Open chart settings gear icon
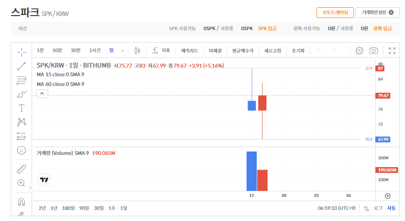Screen dimensions: 405x221 point(359,51)
